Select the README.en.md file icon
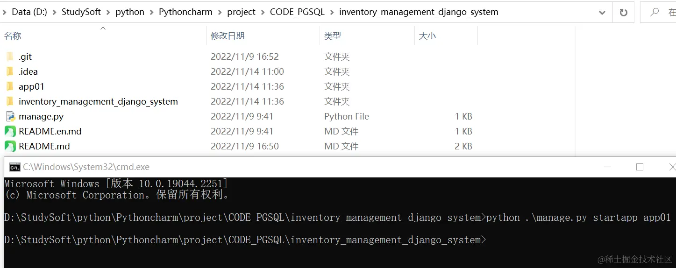Image resolution: width=676 pixels, height=268 pixels. click(x=10, y=131)
